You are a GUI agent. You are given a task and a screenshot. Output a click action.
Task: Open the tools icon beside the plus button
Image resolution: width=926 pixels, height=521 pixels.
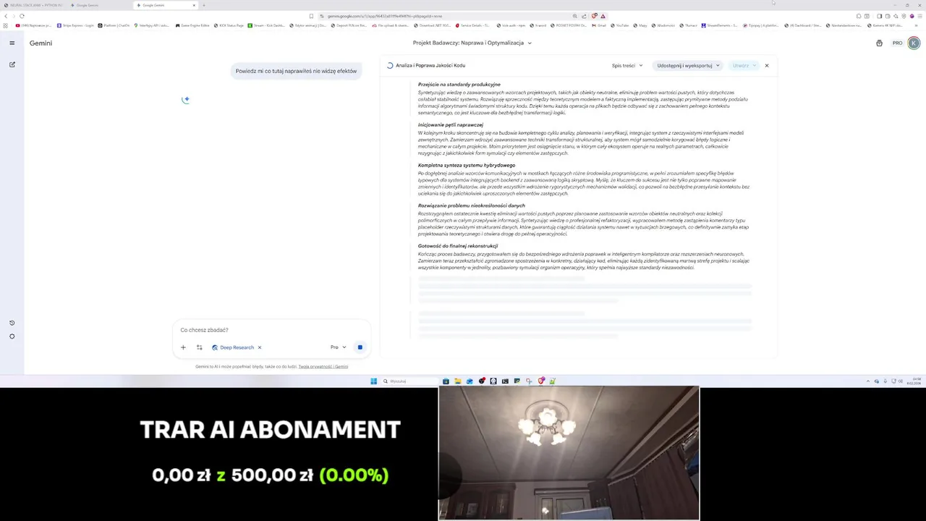click(200, 347)
